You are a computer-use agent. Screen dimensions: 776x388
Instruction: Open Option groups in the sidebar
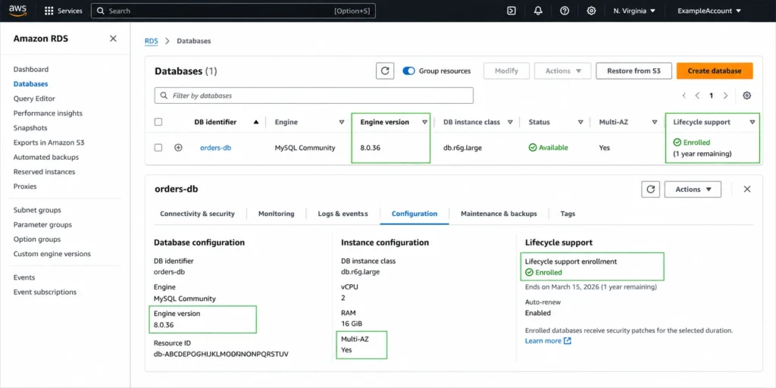coord(37,239)
